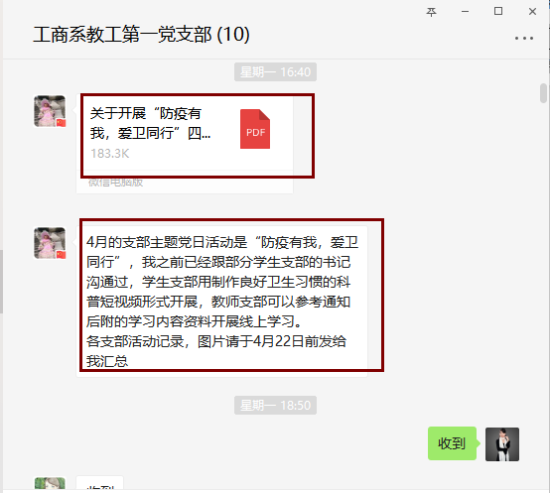Image resolution: width=550 pixels, height=493 pixels.
Task: Pin the chat window on top
Action: (431, 12)
